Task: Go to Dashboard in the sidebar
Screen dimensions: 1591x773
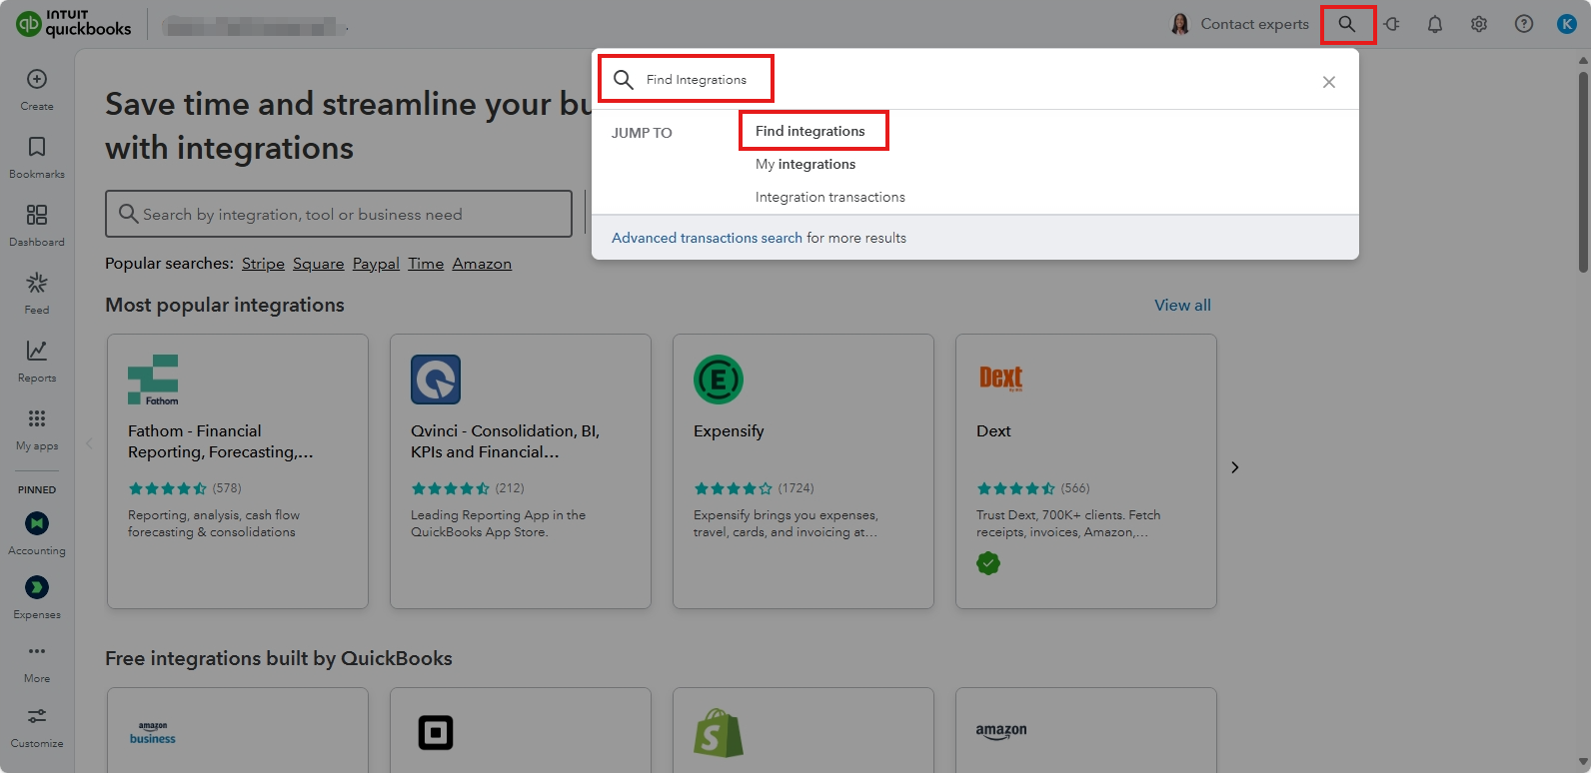Action: (x=37, y=226)
